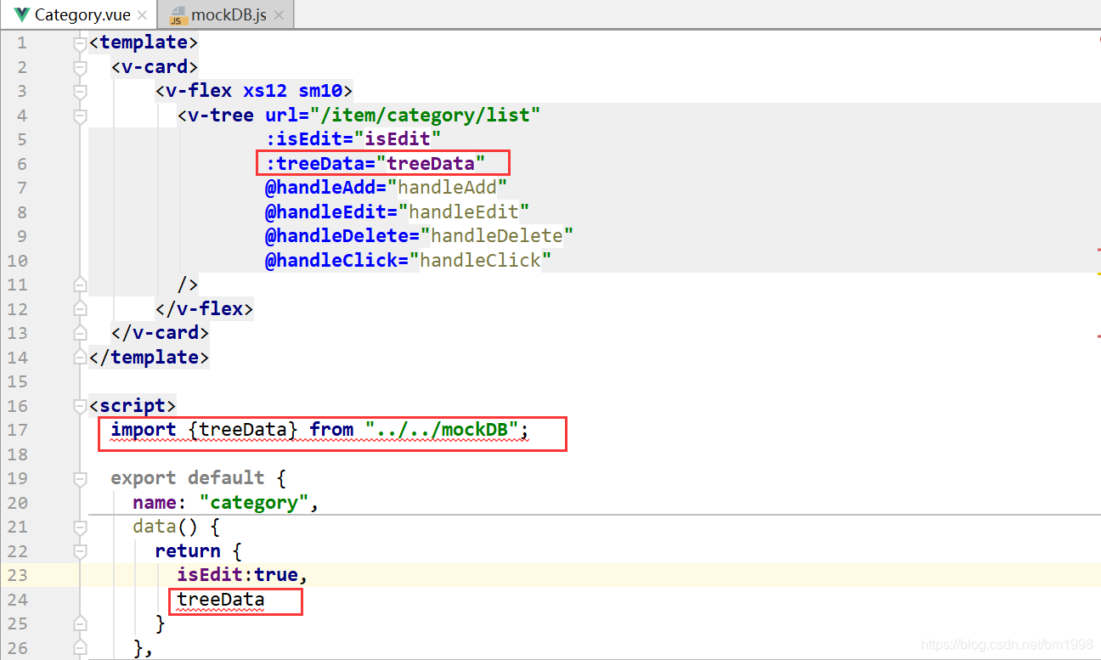Click the :treeData="treeData" binding
The width and height of the screenshot is (1101, 660).
tap(375, 163)
